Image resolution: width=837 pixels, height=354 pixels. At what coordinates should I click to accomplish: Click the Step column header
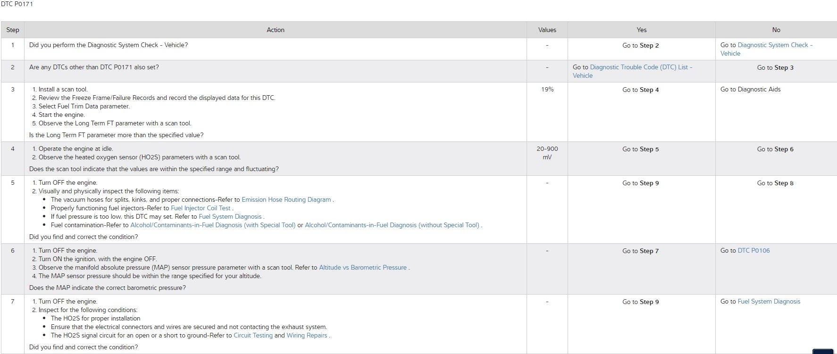(x=13, y=30)
